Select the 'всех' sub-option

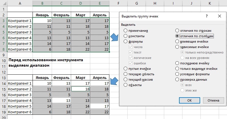coord(182,85)
